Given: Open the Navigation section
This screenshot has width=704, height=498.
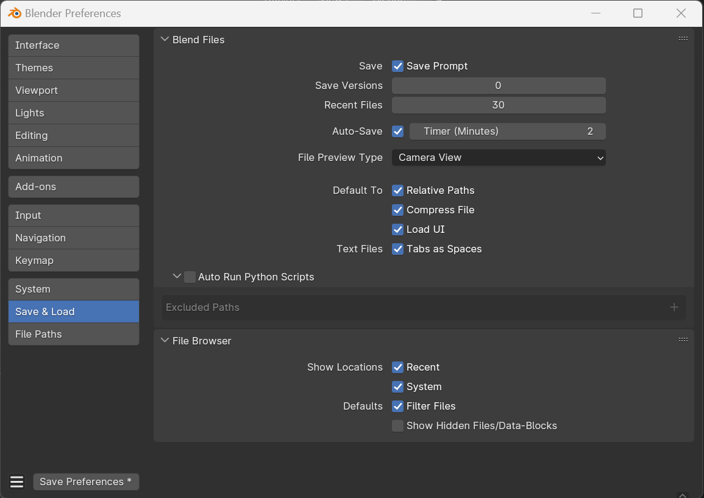Looking at the screenshot, I should tap(74, 238).
